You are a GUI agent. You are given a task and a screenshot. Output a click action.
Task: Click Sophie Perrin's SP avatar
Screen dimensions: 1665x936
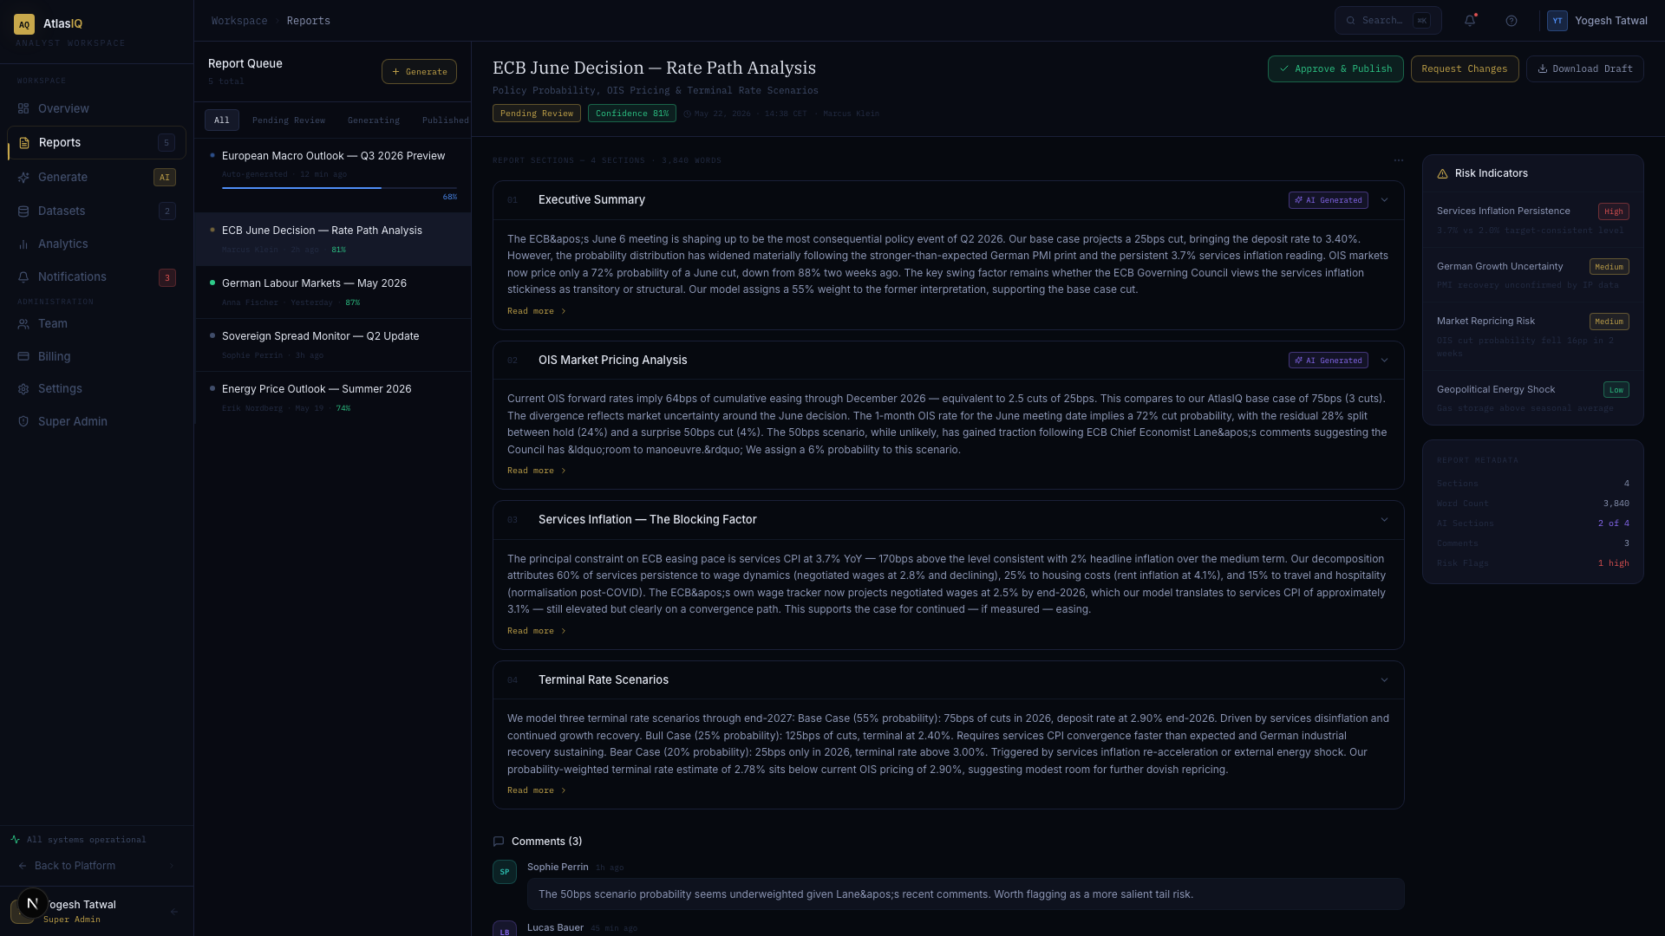(x=505, y=872)
